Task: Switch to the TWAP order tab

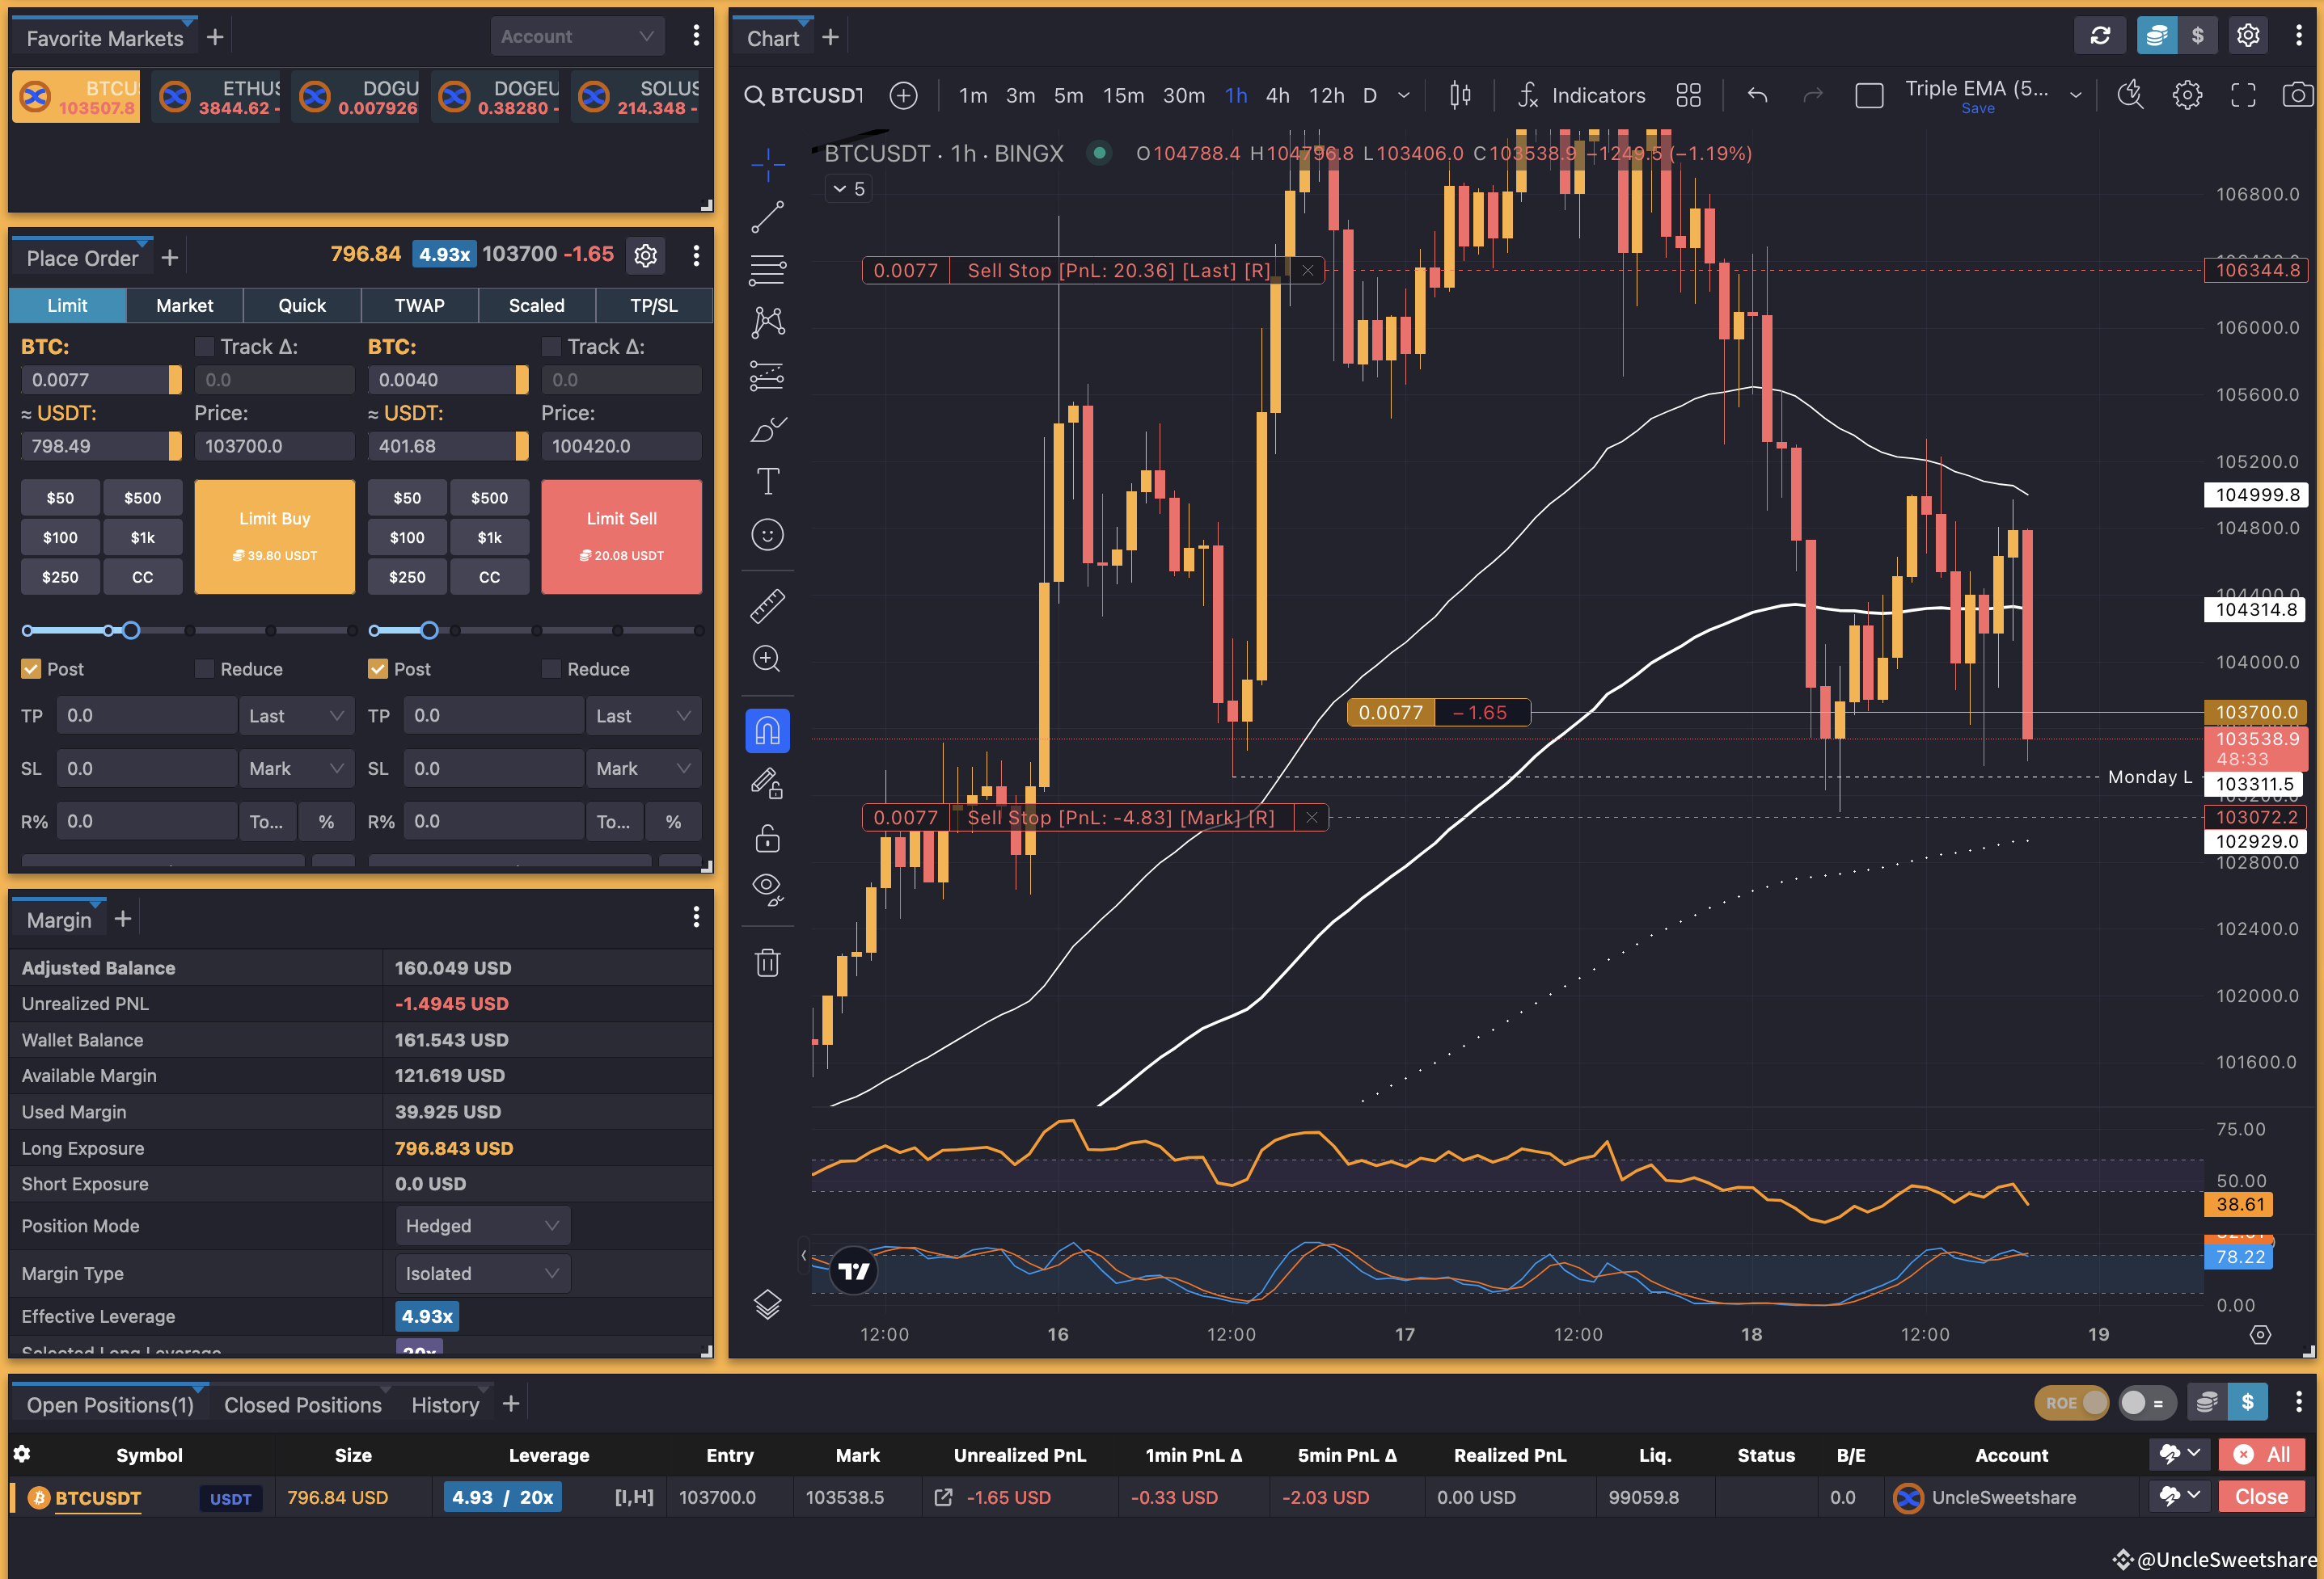Action: point(419,305)
